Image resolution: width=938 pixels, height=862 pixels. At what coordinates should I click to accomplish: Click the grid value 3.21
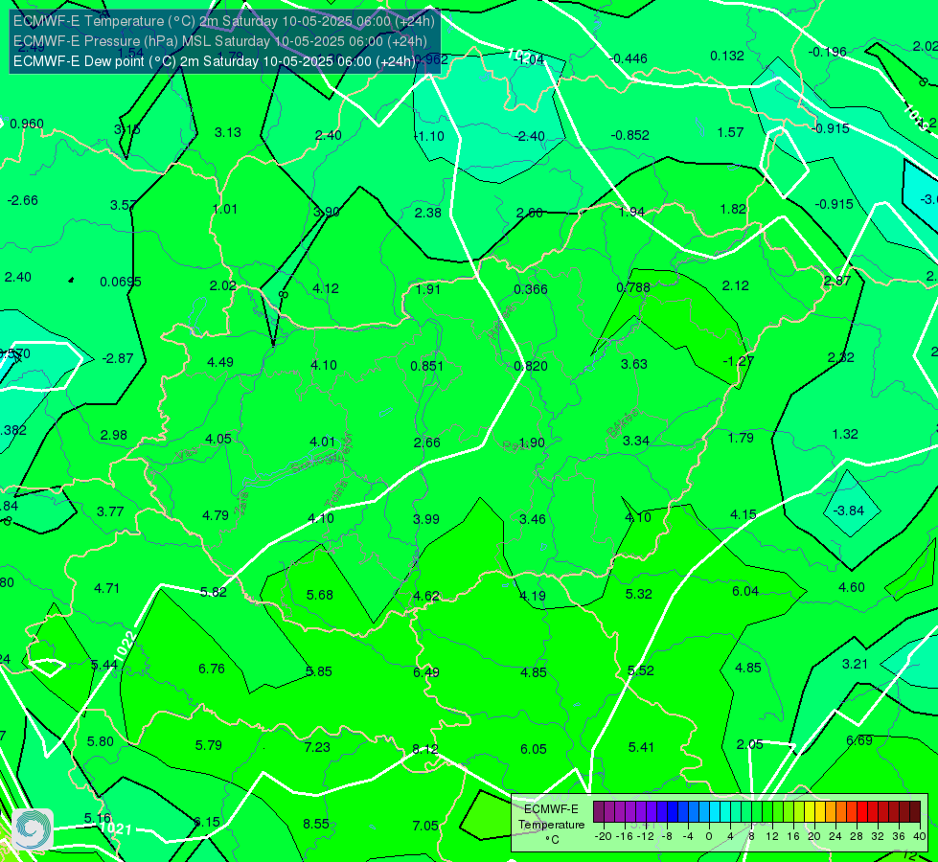click(855, 664)
